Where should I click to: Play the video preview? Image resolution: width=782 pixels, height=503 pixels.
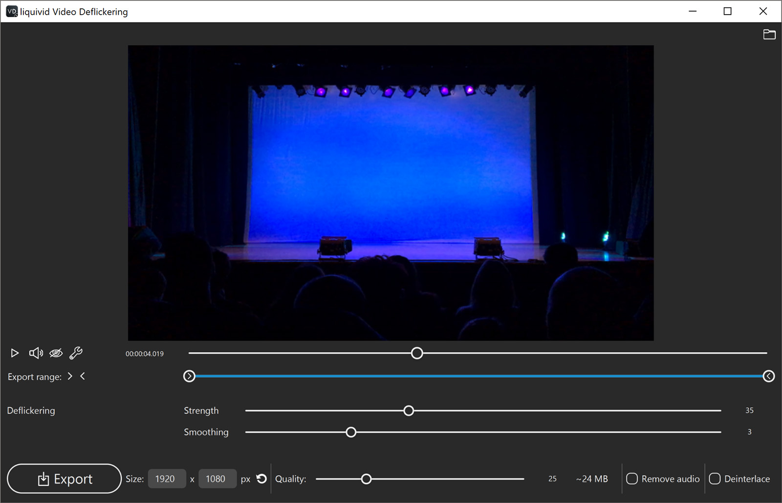coord(14,353)
